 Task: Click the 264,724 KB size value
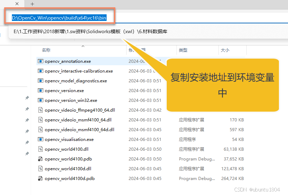tap(232, 179)
